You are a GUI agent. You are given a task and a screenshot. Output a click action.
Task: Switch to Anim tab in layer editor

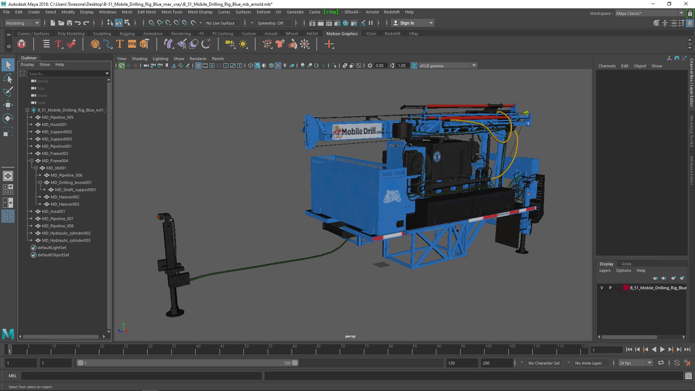pyautogui.click(x=626, y=264)
